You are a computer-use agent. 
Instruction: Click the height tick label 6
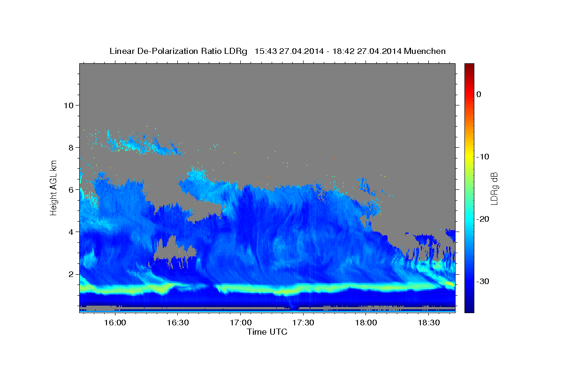(x=71, y=189)
